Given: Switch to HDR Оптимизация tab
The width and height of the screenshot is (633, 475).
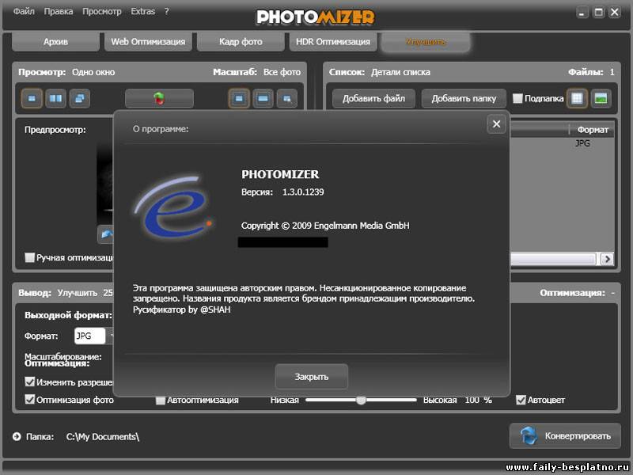Looking at the screenshot, I should 333,42.
